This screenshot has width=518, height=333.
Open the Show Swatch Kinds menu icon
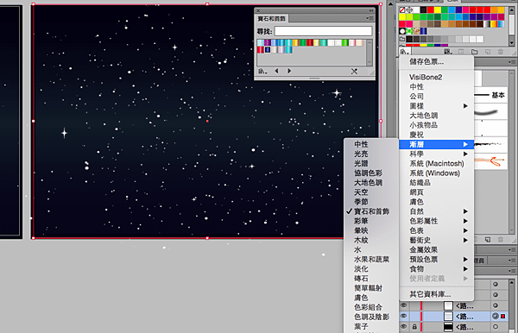[448, 52]
